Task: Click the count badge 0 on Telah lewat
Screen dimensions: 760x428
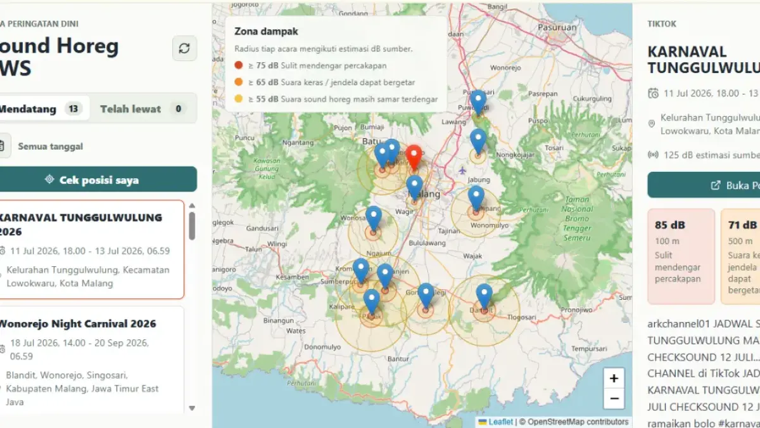Action: 178,109
